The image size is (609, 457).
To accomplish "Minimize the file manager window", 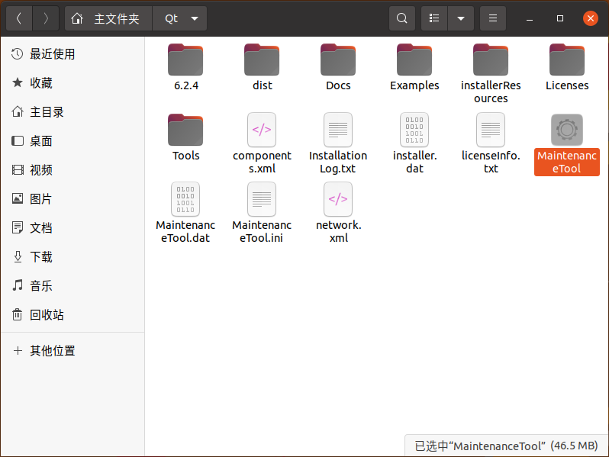I will coord(530,18).
